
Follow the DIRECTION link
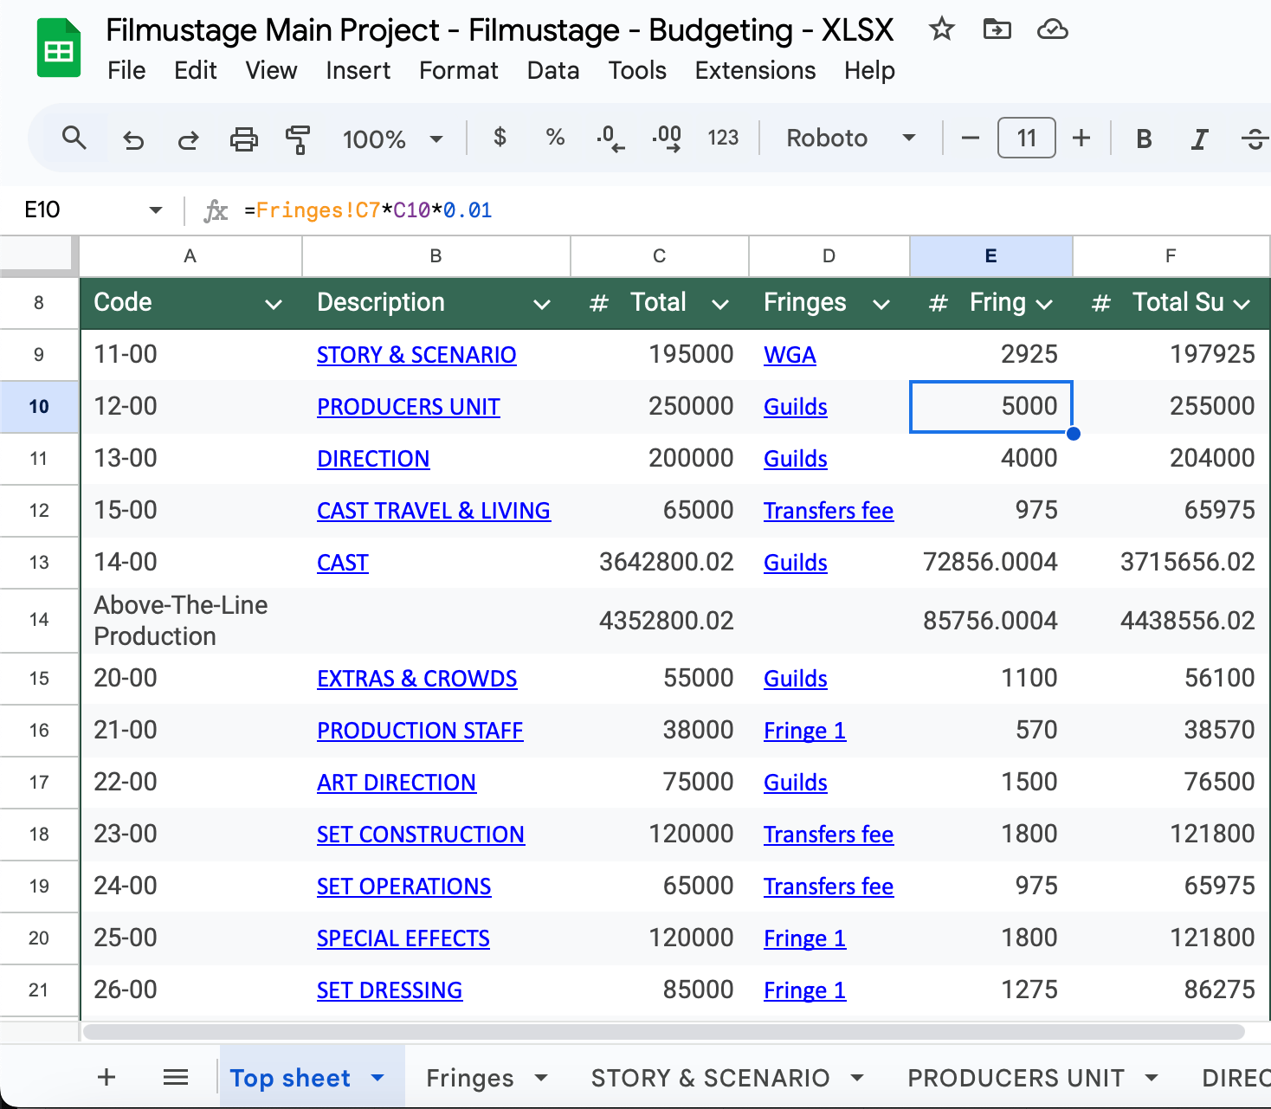pos(373,459)
